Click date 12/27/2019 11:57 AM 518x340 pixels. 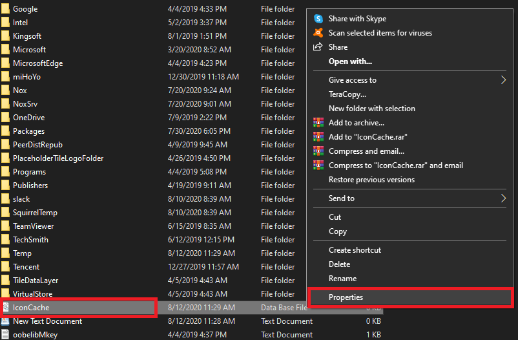203,267
